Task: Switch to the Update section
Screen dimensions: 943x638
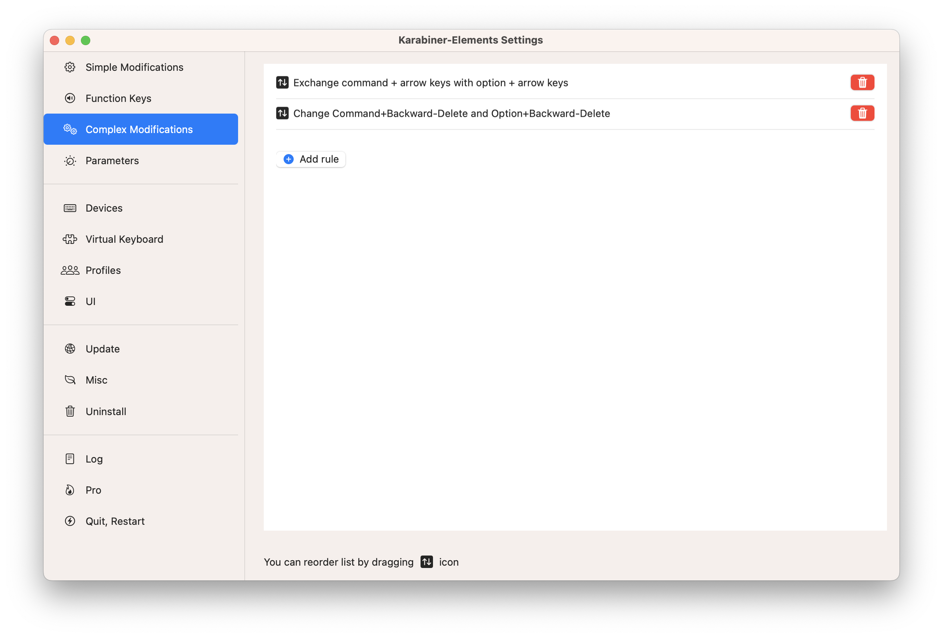Action: point(102,349)
